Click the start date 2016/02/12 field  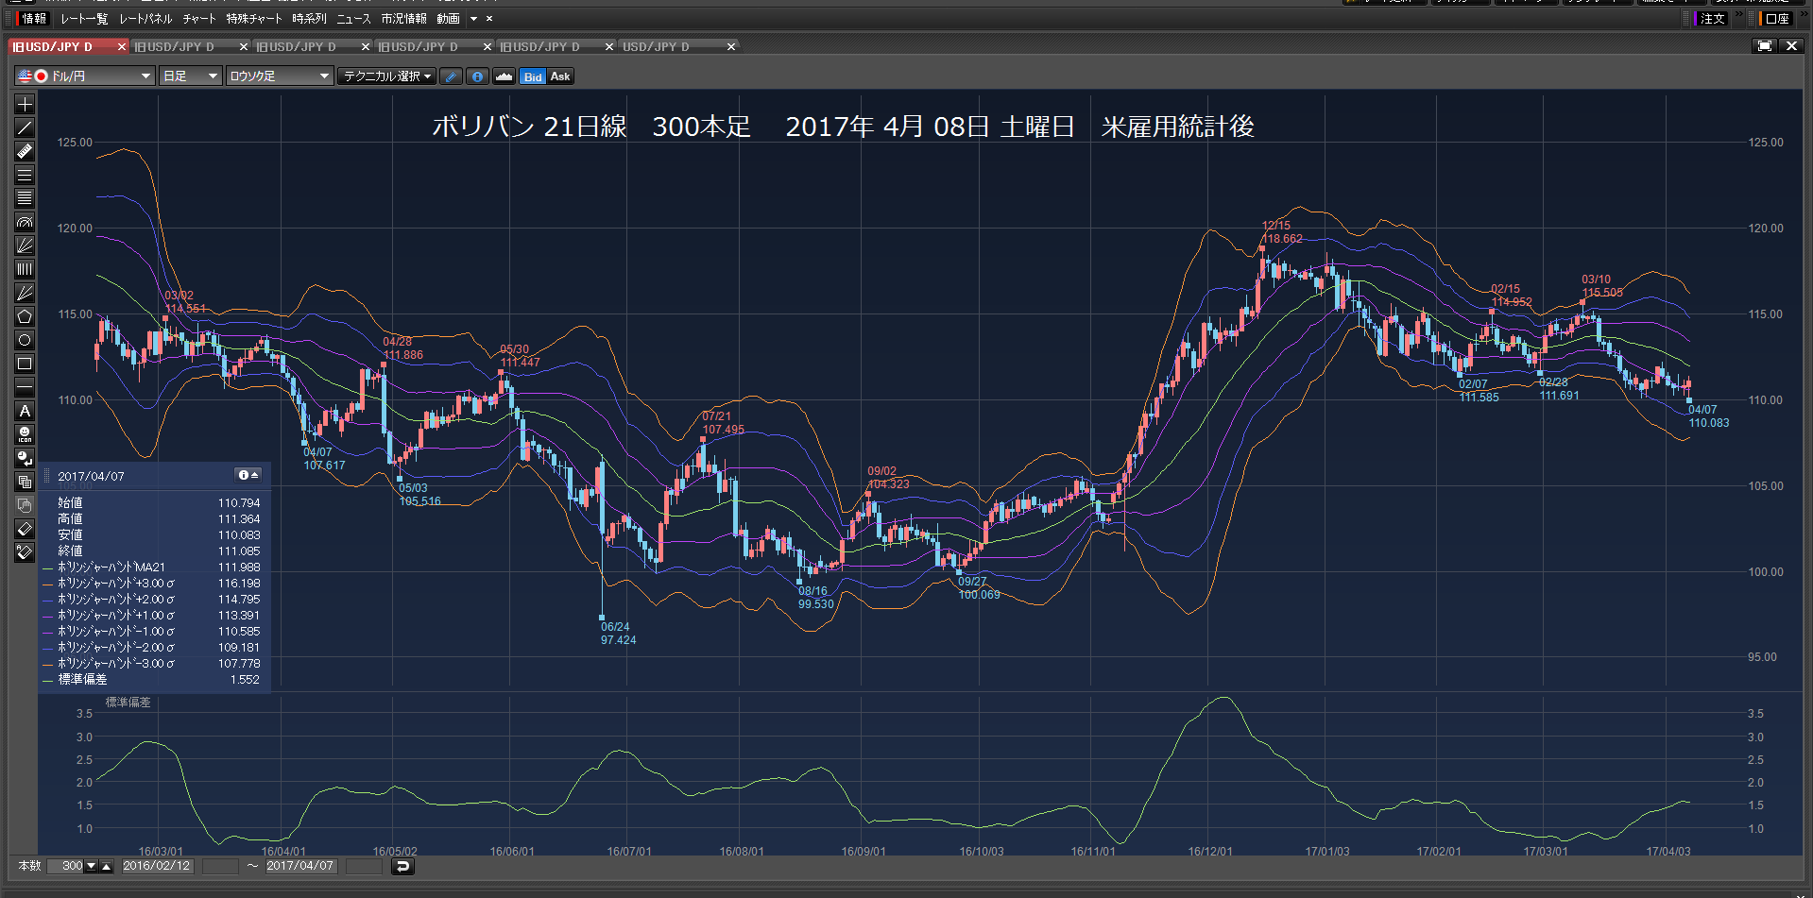(157, 866)
